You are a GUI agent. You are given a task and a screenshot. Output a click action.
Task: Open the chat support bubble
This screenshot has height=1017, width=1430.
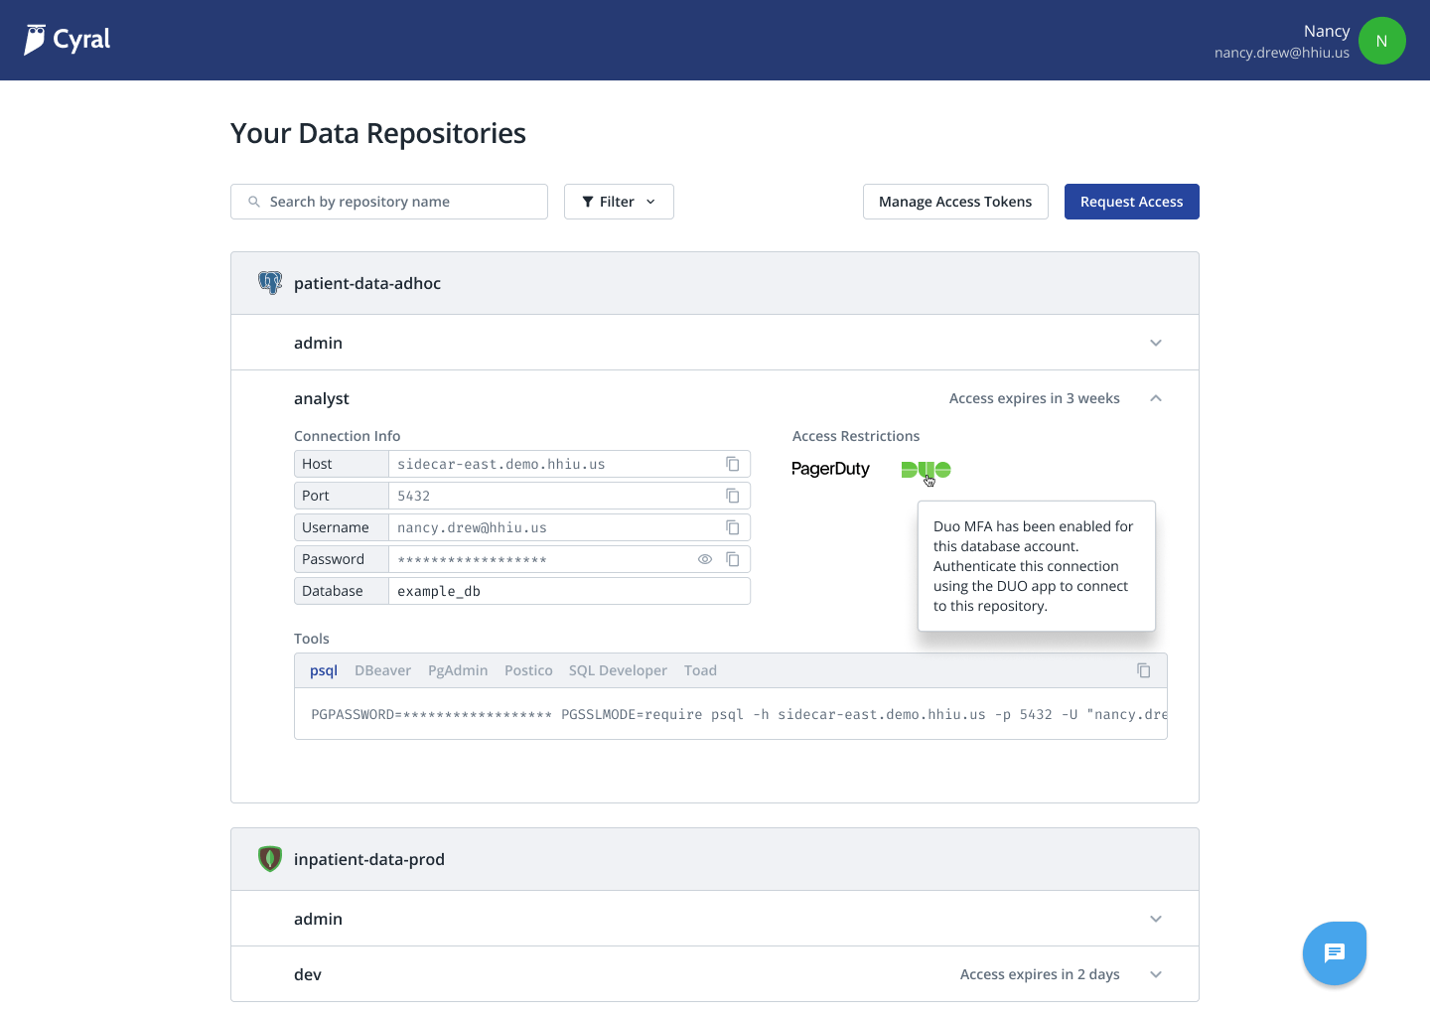[x=1334, y=952]
